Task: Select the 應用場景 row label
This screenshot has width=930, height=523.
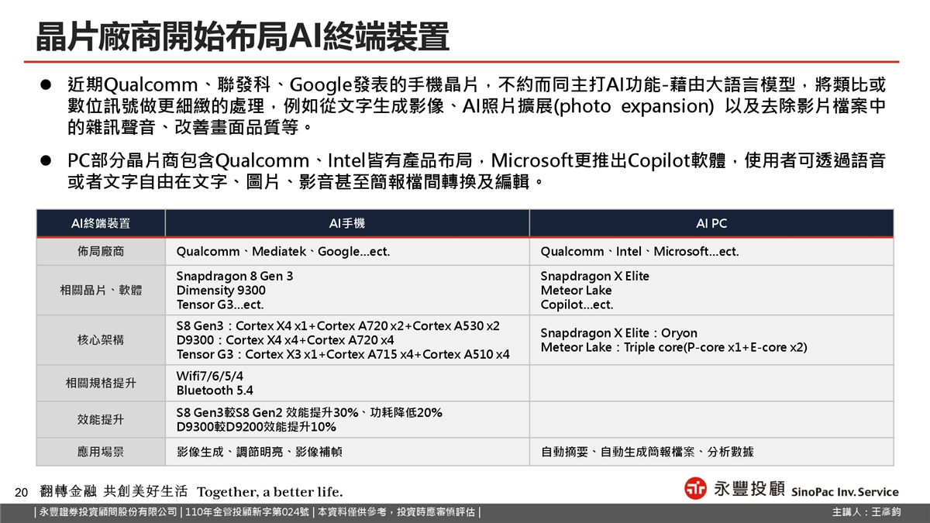Action: point(100,451)
